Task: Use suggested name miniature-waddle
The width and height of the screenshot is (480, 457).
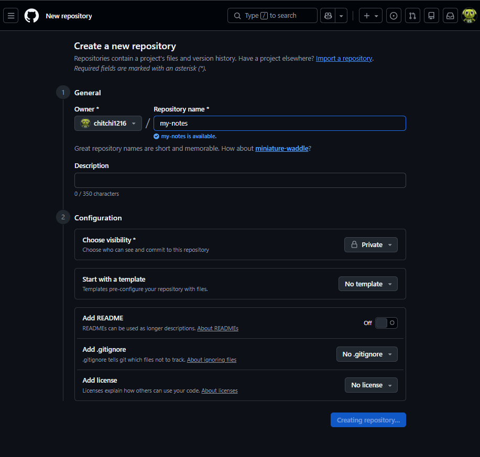Action: pos(281,148)
